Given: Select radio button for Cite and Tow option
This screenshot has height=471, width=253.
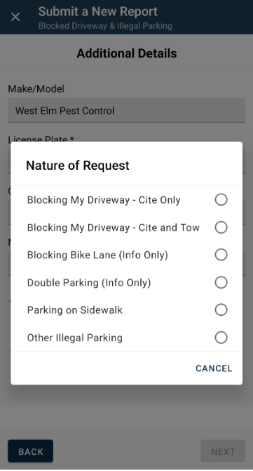Looking at the screenshot, I should (221, 227).
